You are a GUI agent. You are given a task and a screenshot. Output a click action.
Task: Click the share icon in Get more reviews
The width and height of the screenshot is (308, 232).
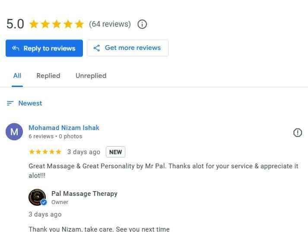pos(96,48)
